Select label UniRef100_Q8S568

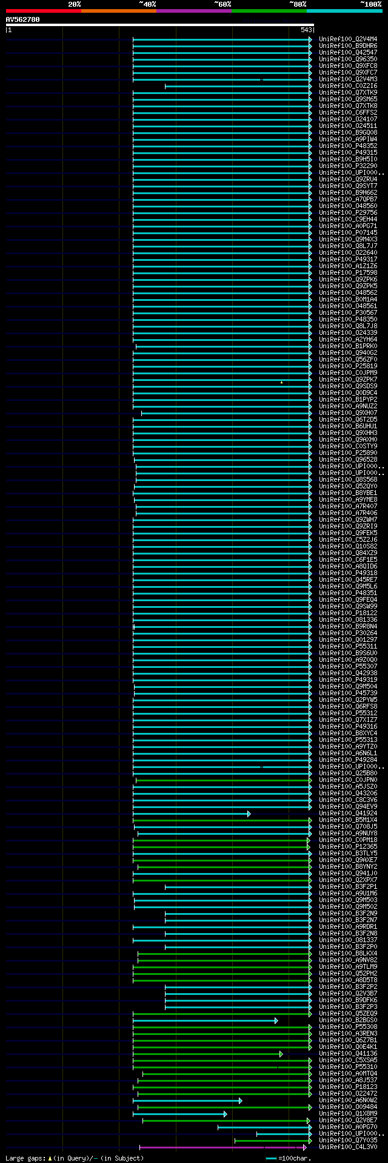(348, 479)
